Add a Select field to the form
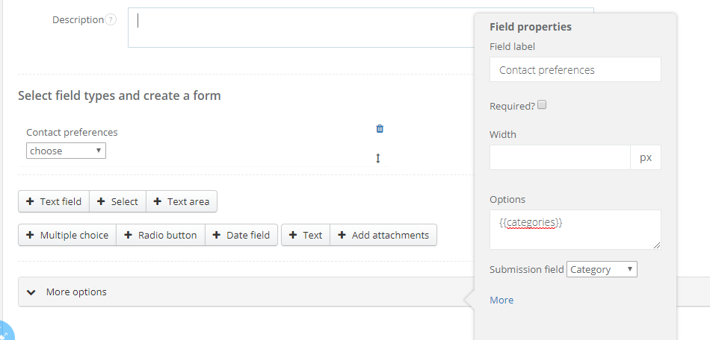710x340 pixels. (117, 201)
